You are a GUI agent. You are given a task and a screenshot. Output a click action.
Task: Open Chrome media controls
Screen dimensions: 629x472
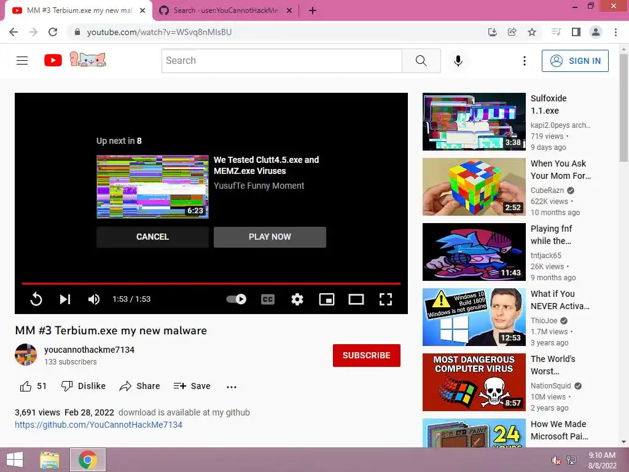(x=556, y=32)
